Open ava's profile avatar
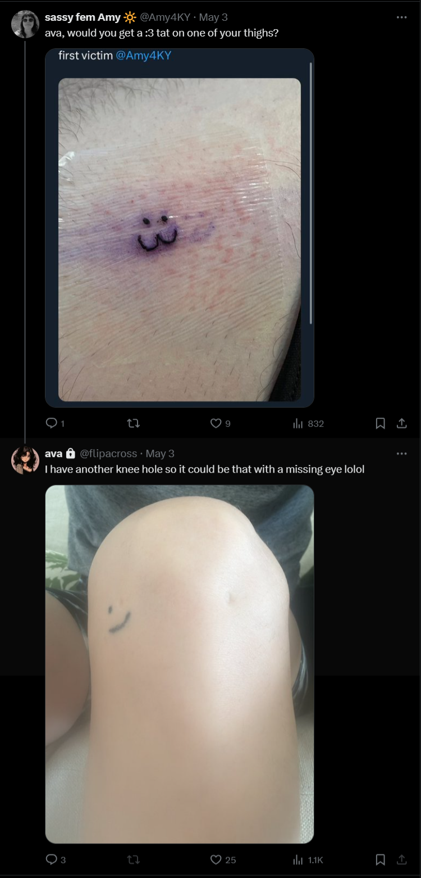421x878 pixels. tap(25, 460)
